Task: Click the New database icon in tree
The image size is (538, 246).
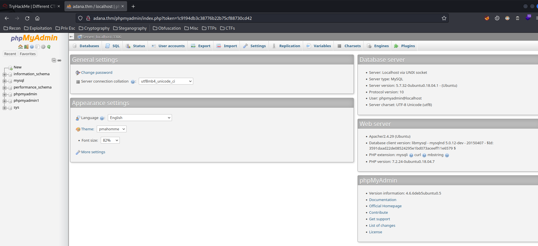Action: click(x=10, y=68)
